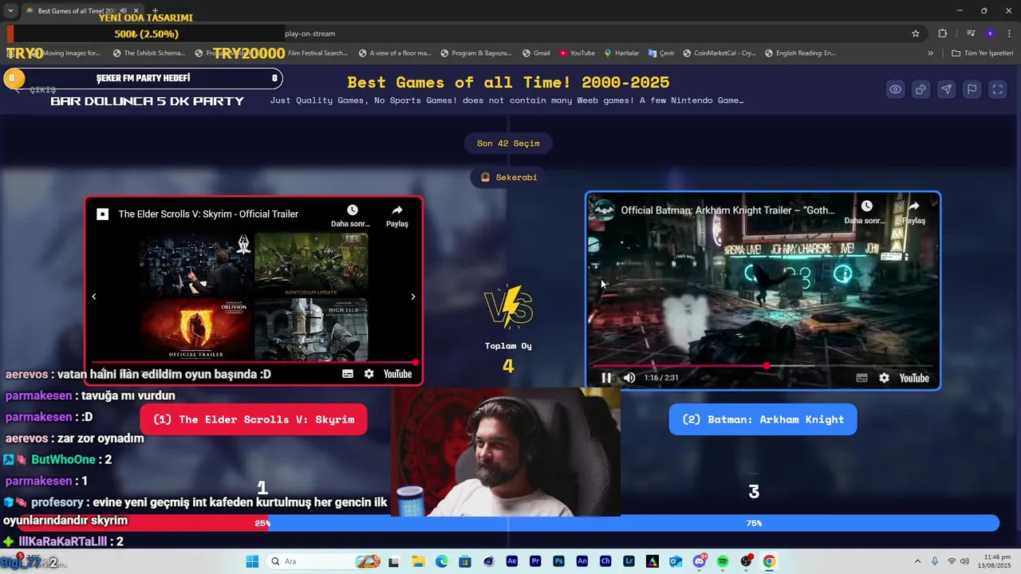Enter fullscreen with the corner-brackets icon

tap(998, 89)
